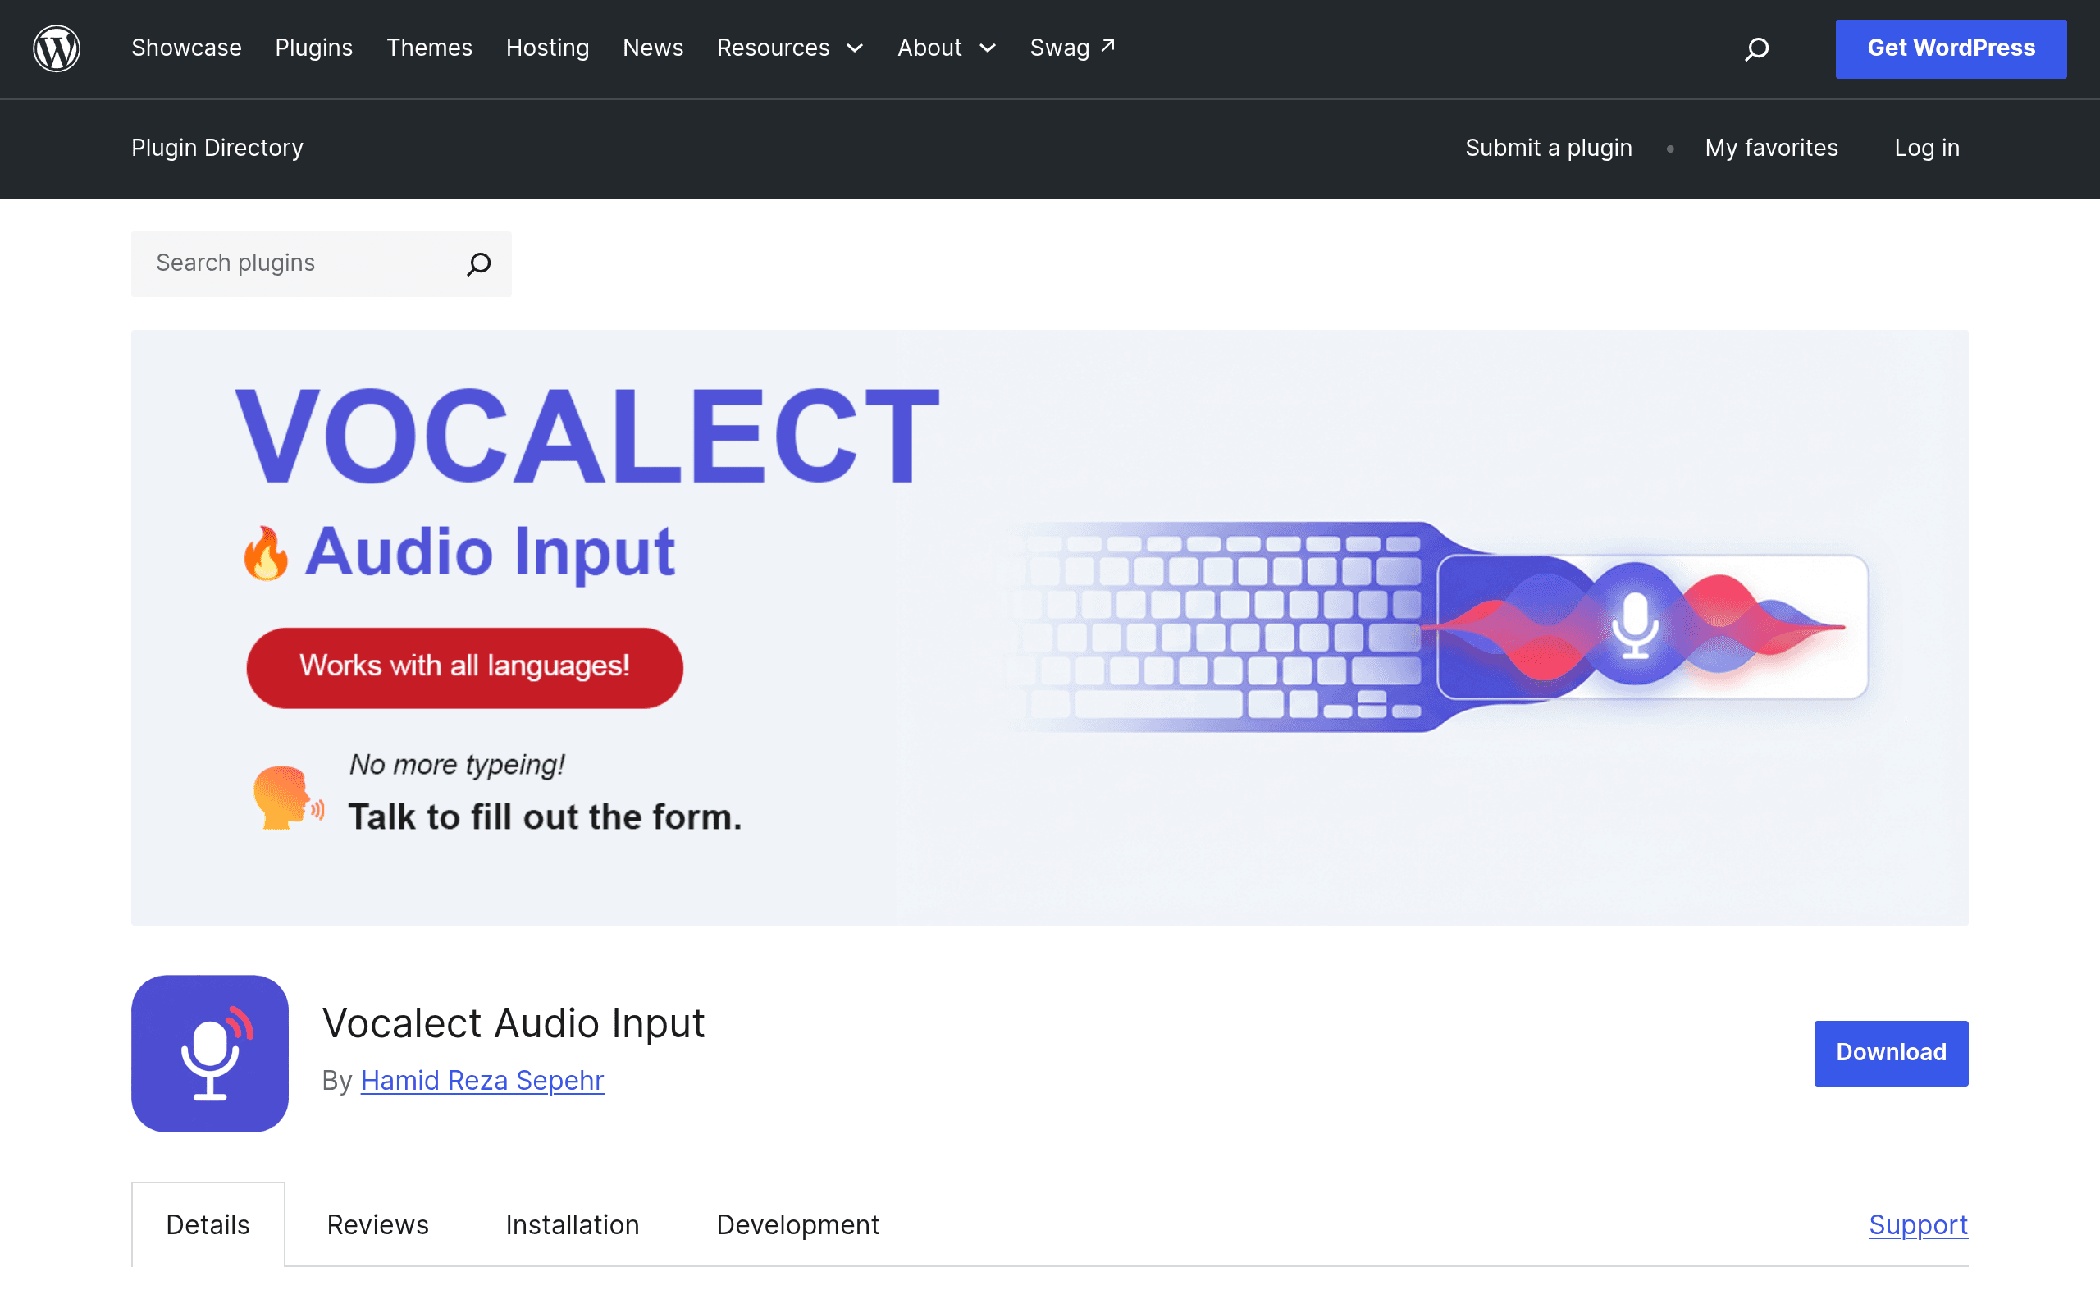This screenshot has height=1313, width=2100.
Task: Switch to the Reviews tab
Action: (377, 1224)
